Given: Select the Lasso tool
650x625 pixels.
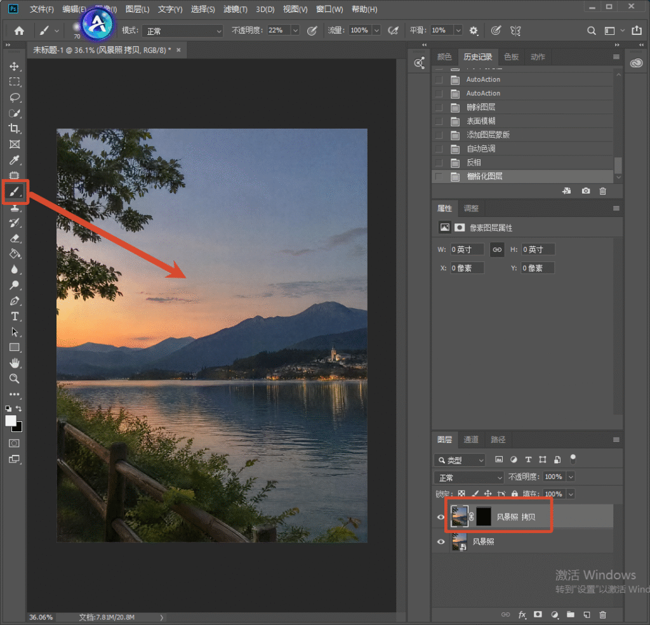Looking at the screenshot, I should point(15,98).
